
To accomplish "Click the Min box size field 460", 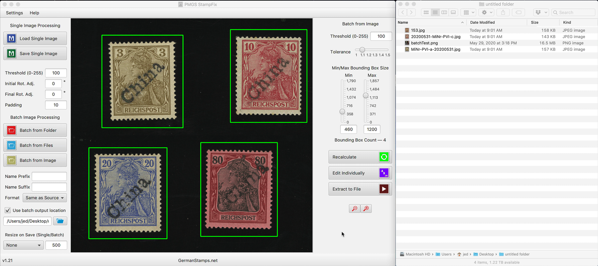I will (348, 129).
